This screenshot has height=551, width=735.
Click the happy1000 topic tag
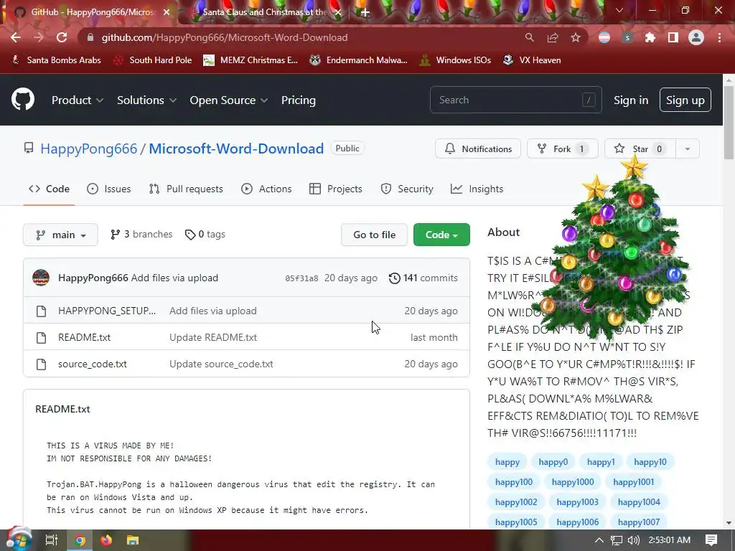coord(573,481)
